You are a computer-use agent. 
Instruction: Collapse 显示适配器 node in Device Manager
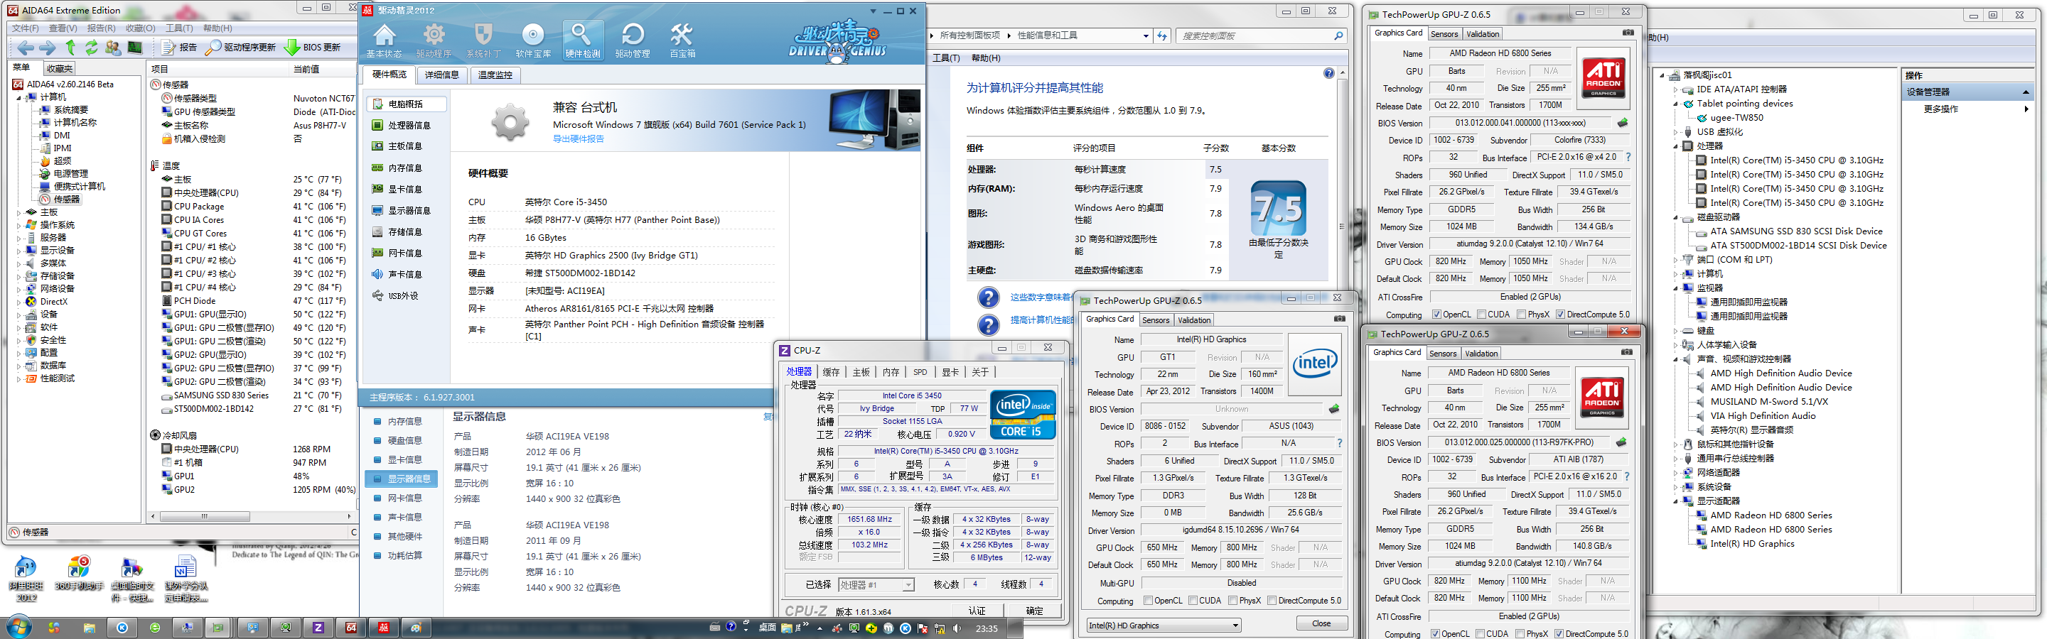pos(1676,501)
